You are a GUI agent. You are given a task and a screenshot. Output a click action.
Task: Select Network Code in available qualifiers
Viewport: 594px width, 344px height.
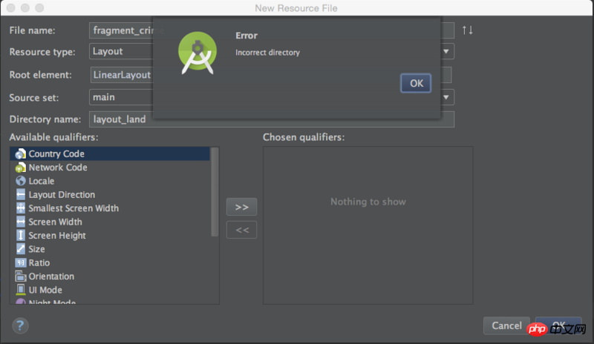(x=110, y=168)
